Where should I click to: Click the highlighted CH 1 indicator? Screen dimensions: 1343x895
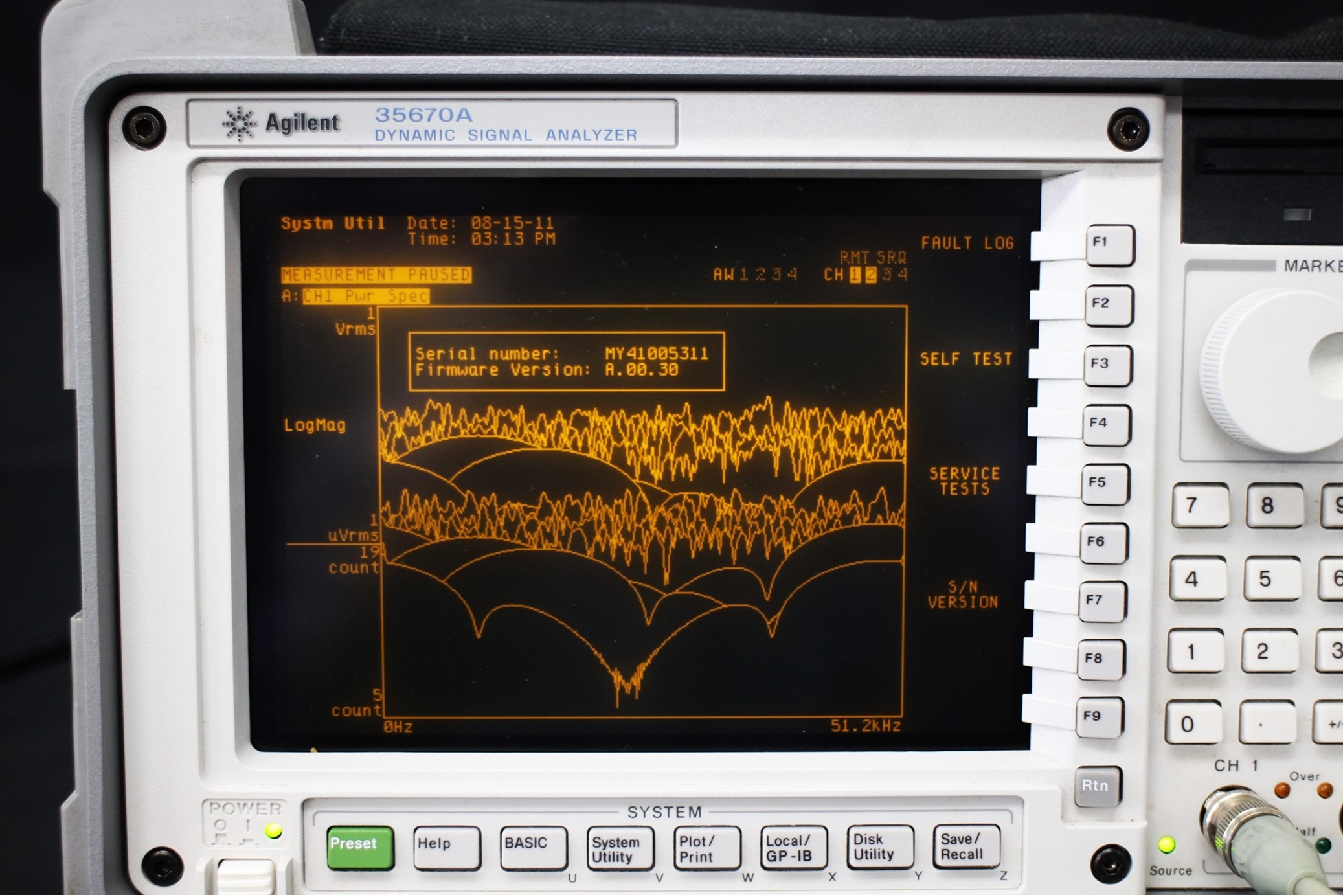[855, 275]
